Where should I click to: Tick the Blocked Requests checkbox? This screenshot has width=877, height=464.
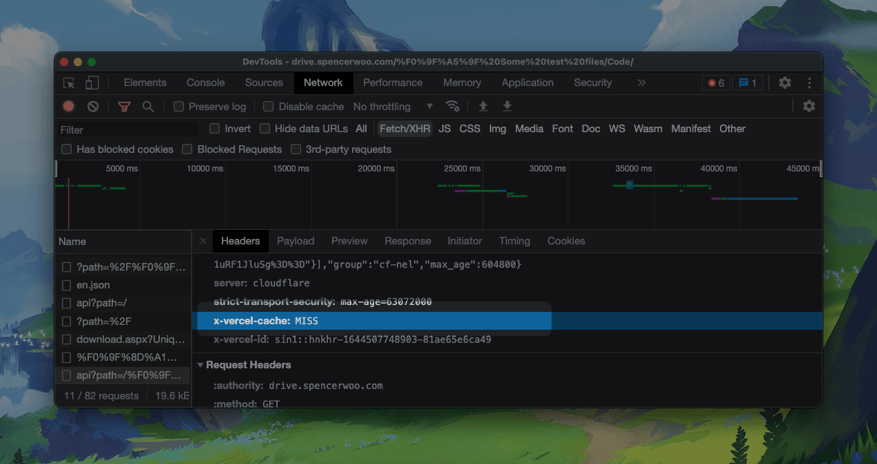tap(187, 149)
